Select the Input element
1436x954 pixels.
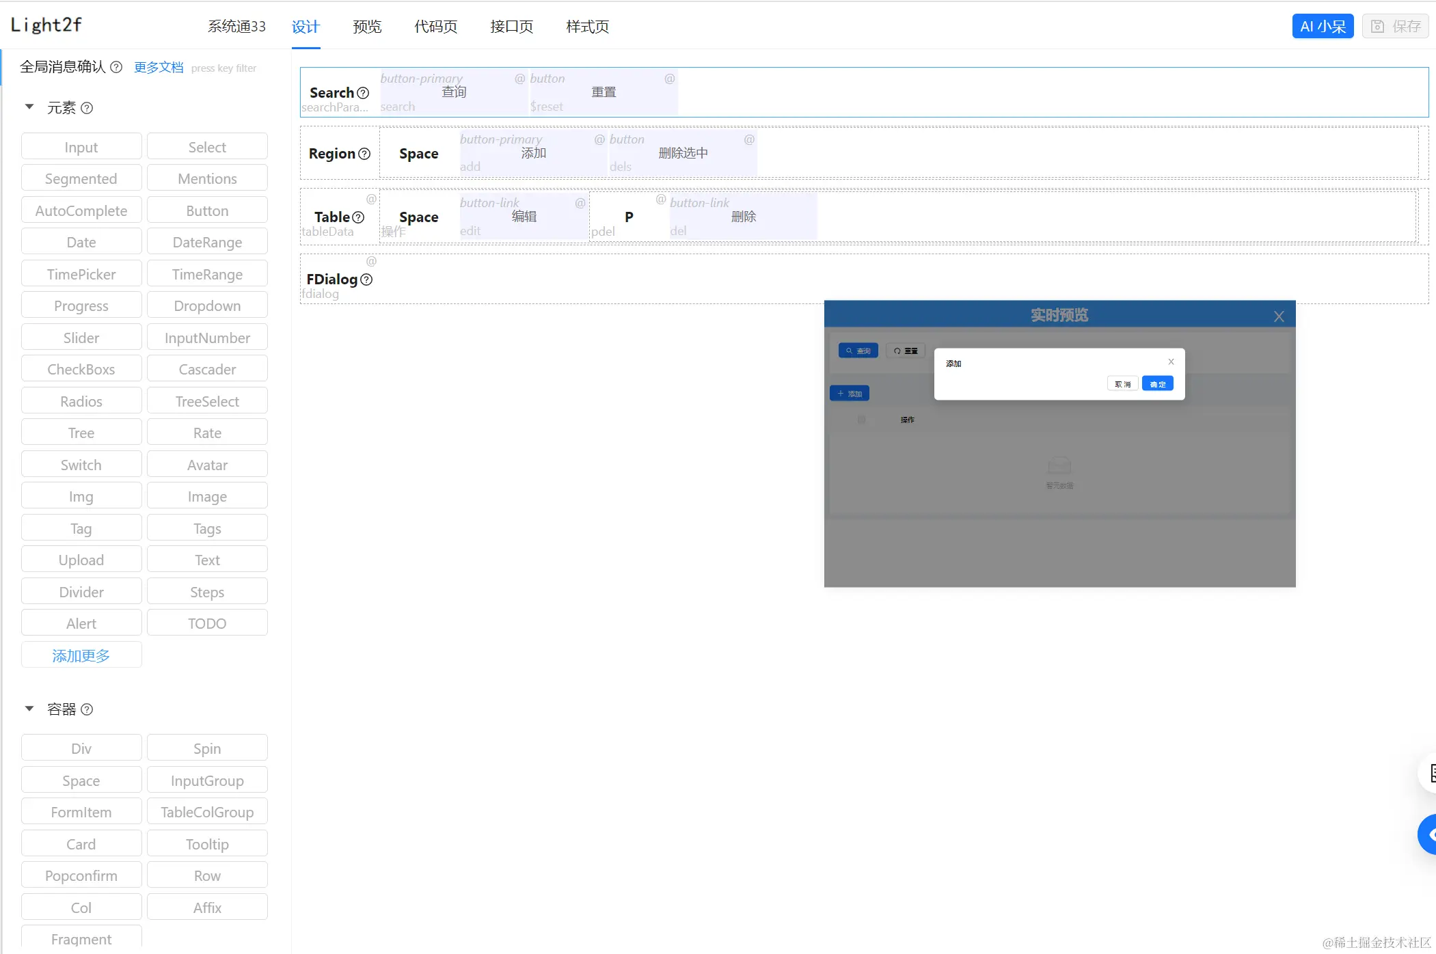pyautogui.click(x=81, y=147)
